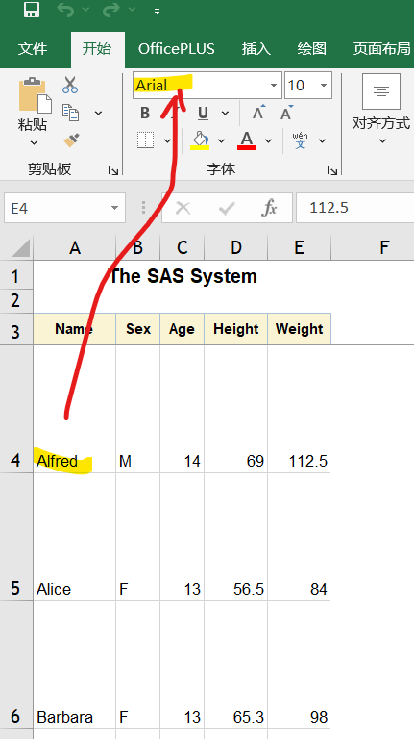Select row 3 header
This screenshot has width=414, height=739.
[x=16, y=329]
